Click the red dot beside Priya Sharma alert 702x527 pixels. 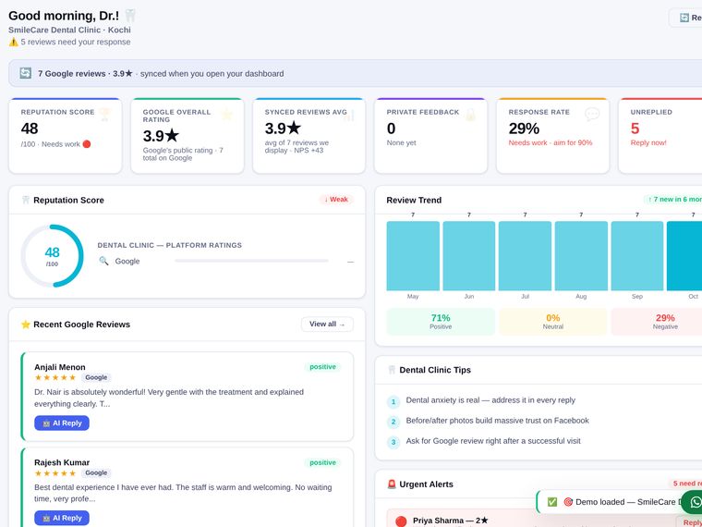click(401, 521)
